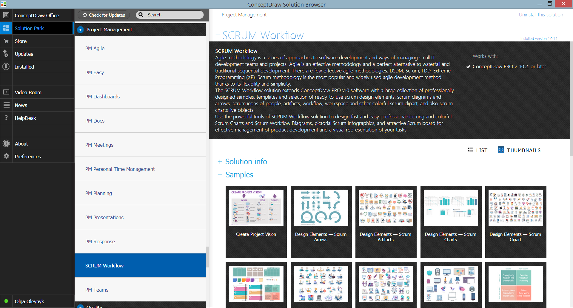
Task: Click the Project Management breadcrumb
Action: 244,15
